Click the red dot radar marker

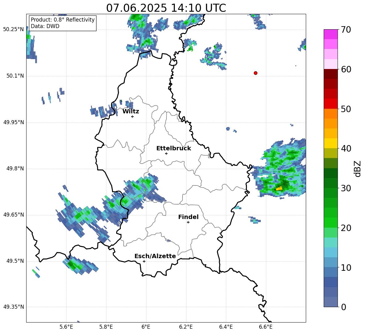pos(256,73)
